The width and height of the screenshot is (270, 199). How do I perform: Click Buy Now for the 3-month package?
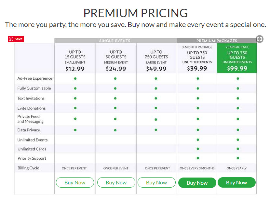point(197,183)
